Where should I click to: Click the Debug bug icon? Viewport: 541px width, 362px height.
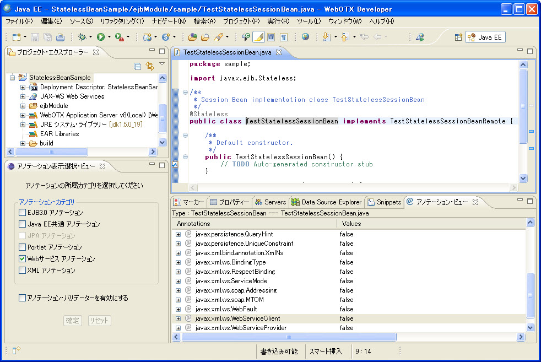(82, 37)
